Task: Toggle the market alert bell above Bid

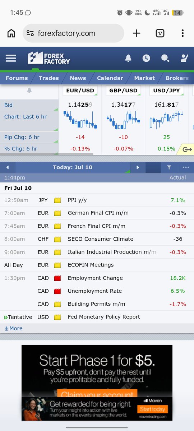Action: tap(29, 91)
